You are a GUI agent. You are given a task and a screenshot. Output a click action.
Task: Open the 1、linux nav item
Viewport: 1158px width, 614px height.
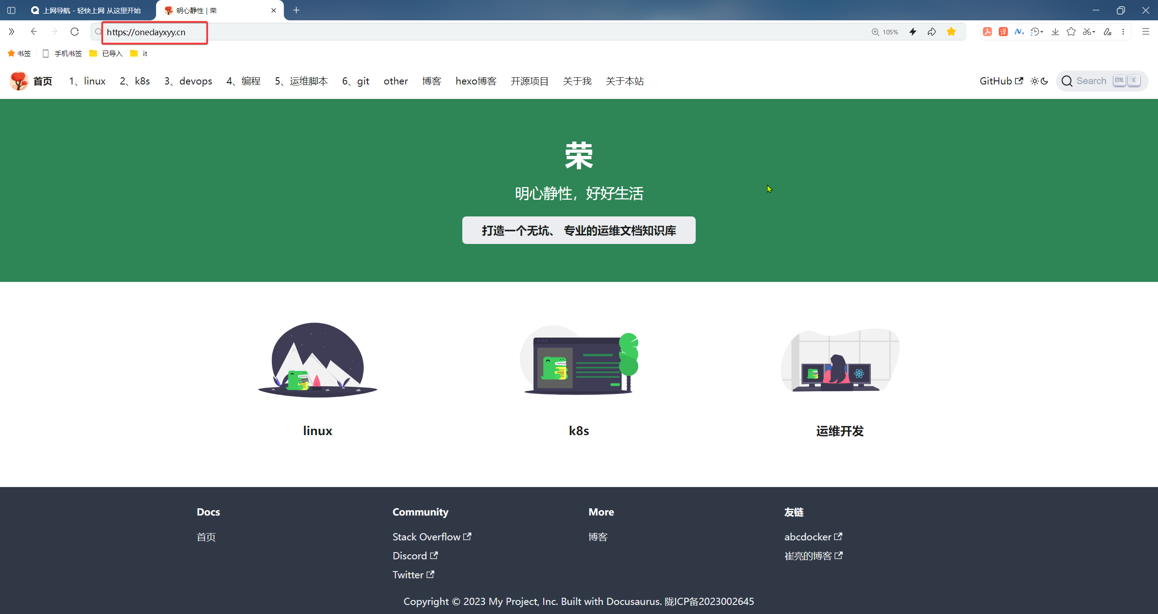pos(87,81)
